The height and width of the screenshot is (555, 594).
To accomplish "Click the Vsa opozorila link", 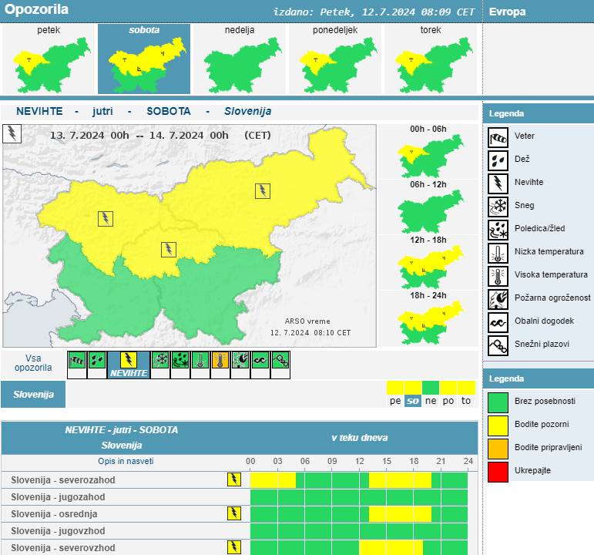I will (x=33, y=363).
